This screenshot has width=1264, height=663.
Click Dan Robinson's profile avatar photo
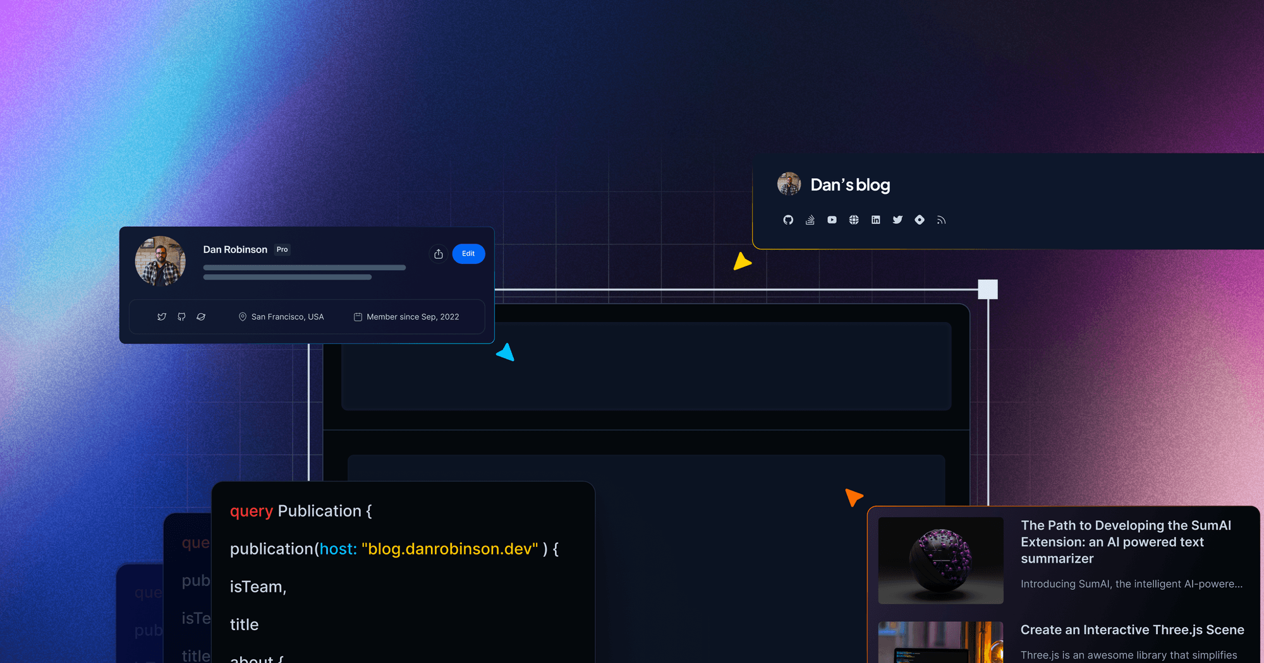(161, 261)
